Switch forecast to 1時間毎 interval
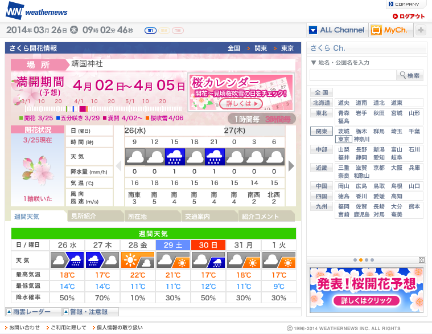This screenshot has height=334, width=432. click(247, 119)
